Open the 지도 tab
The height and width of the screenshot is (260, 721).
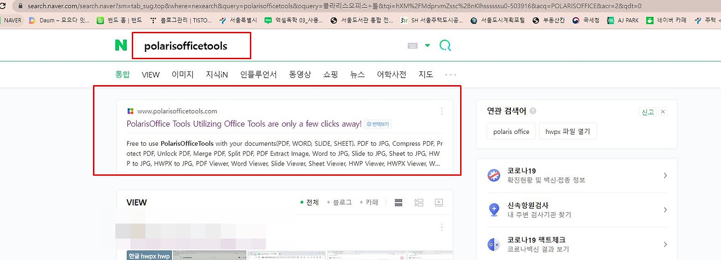[426, 74]
